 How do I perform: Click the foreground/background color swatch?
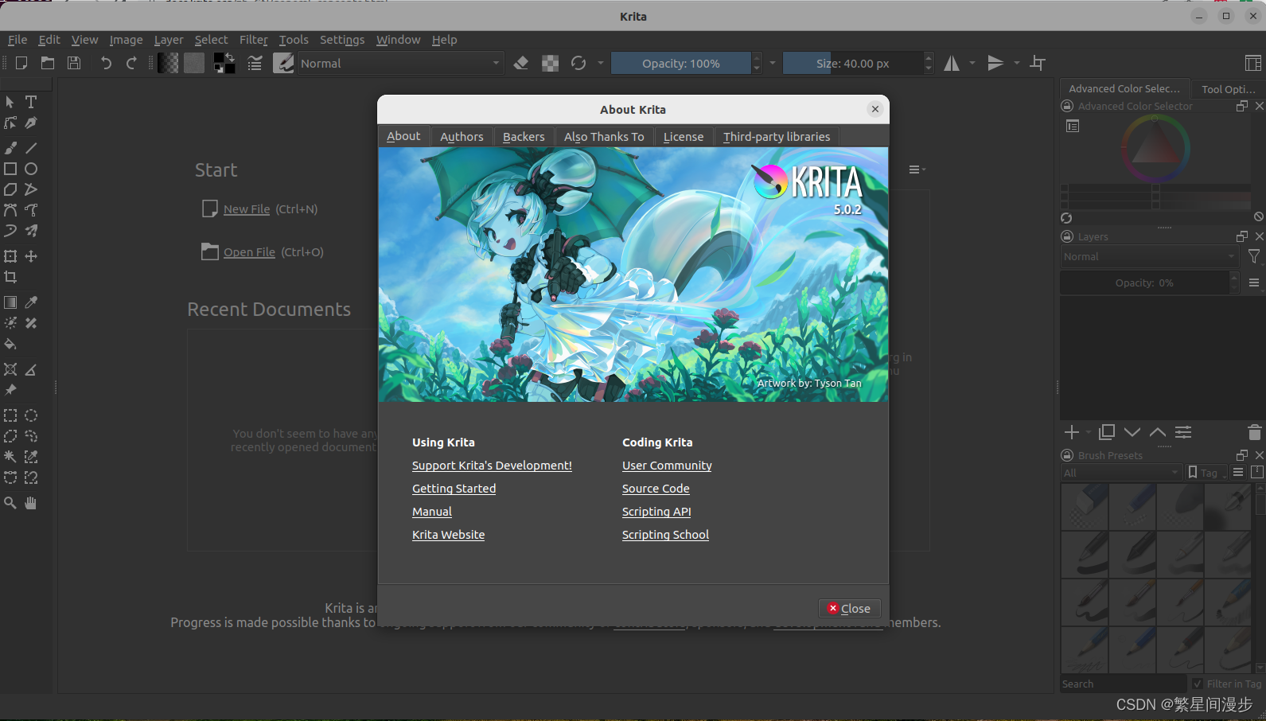click(x=224, y=63)
